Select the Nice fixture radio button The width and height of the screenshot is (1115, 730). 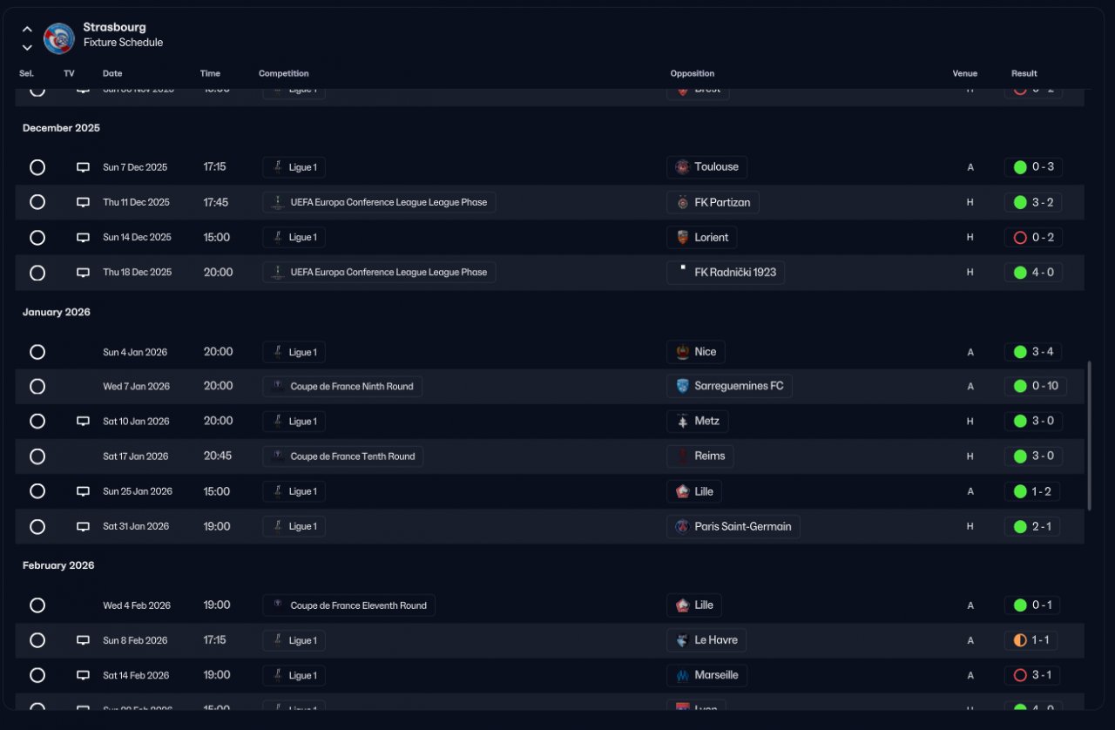coord(37,352)
